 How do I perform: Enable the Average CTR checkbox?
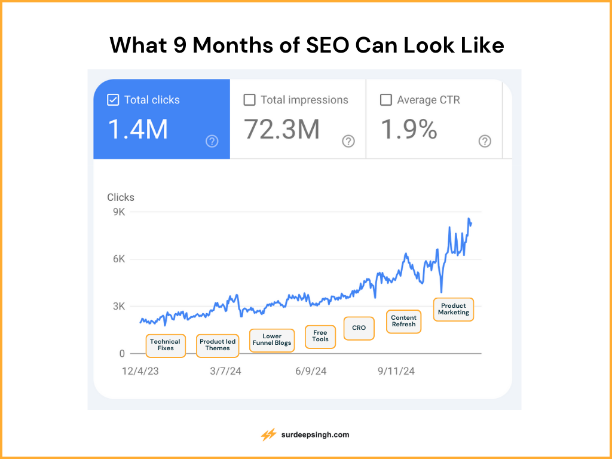tap(386, 100)
